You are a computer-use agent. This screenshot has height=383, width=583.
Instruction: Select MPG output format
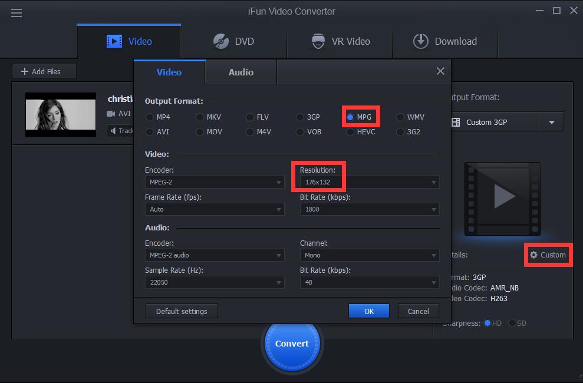pos(358,117)
